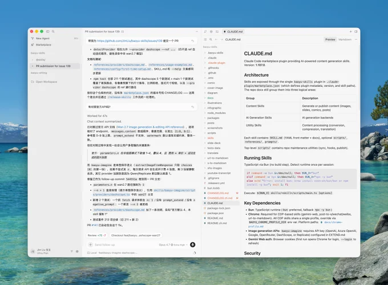The height and width of the screenshot is (285, 388).
Task: Click the first icon left of CLAUDE.md tab
Action: point(205,32)
